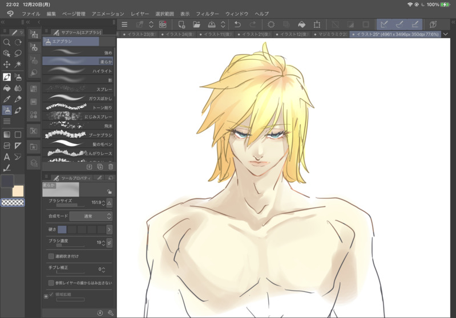Create a new canvas with New icon
The height and width of the screenshot is (318, 456).
click(181, 25)
